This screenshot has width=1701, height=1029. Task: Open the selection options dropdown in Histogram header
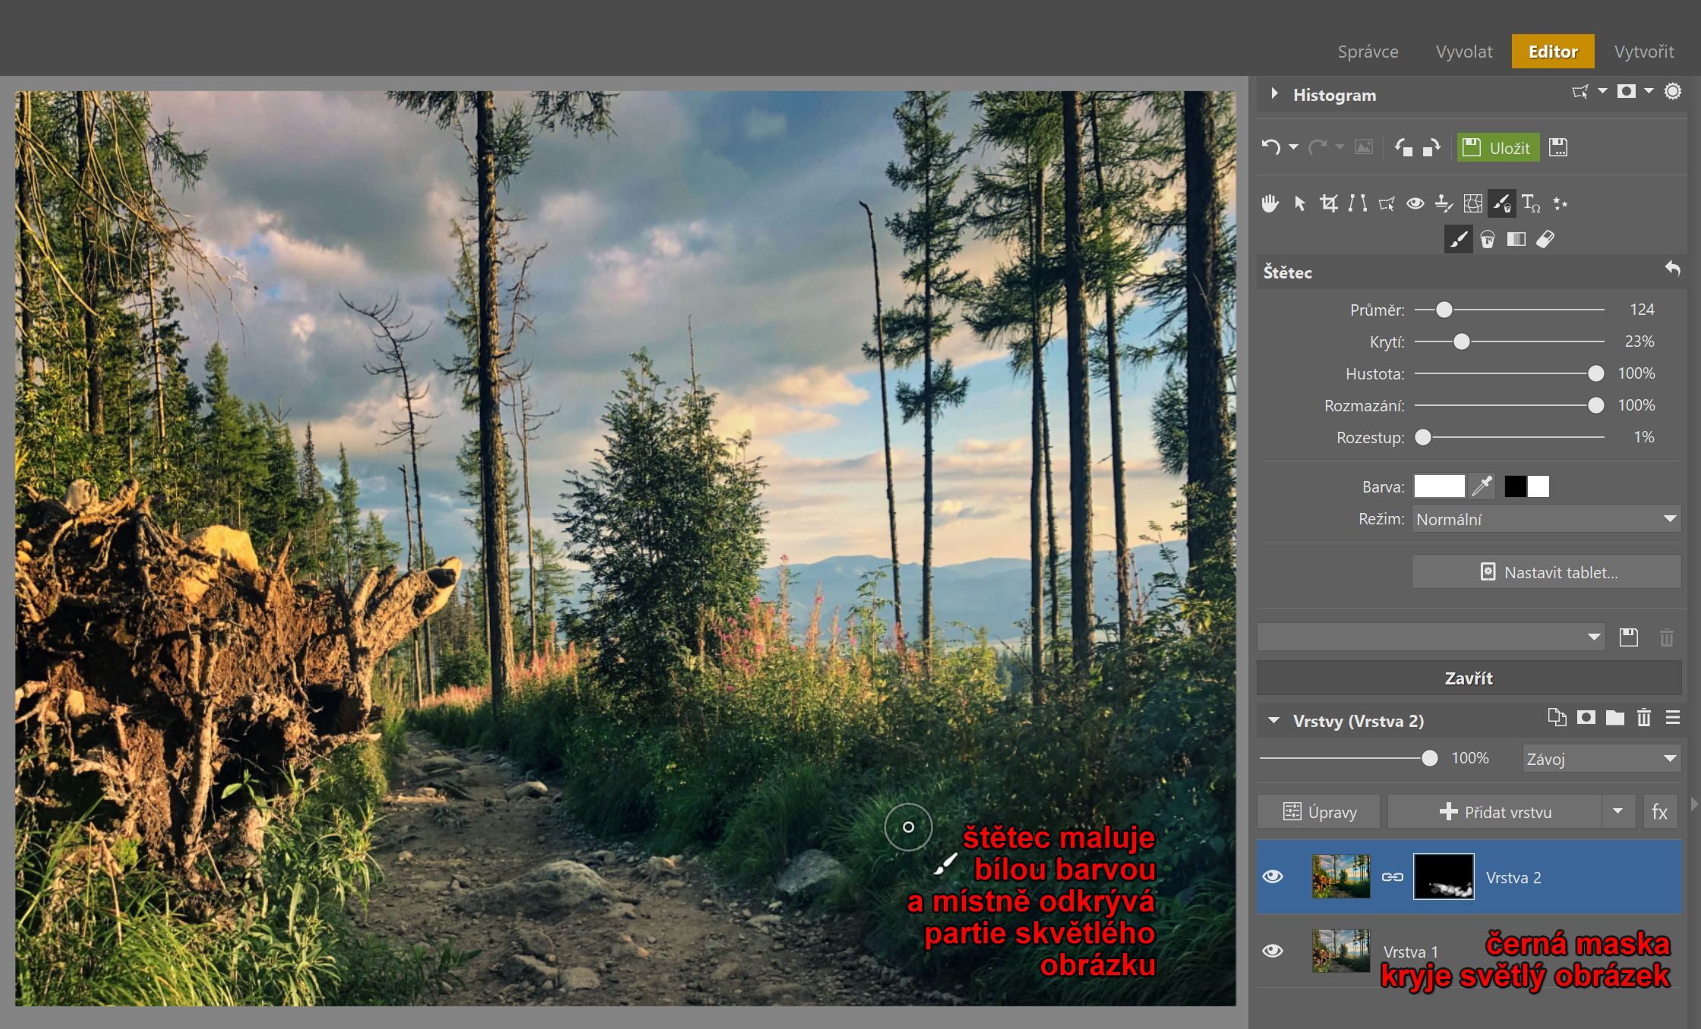1602,91
